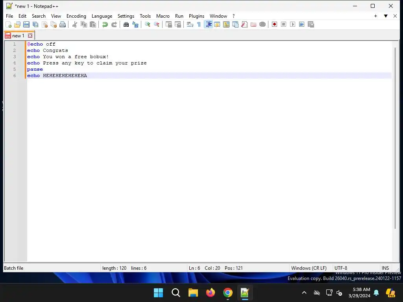
Task: Open Folder as Workspace icon
Action: pyautogui.click(x=253, y=25)
